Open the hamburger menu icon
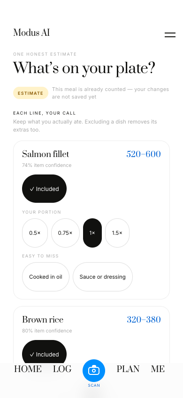Image resolution: width=183 pixels, height=398 pixels. 170,35
